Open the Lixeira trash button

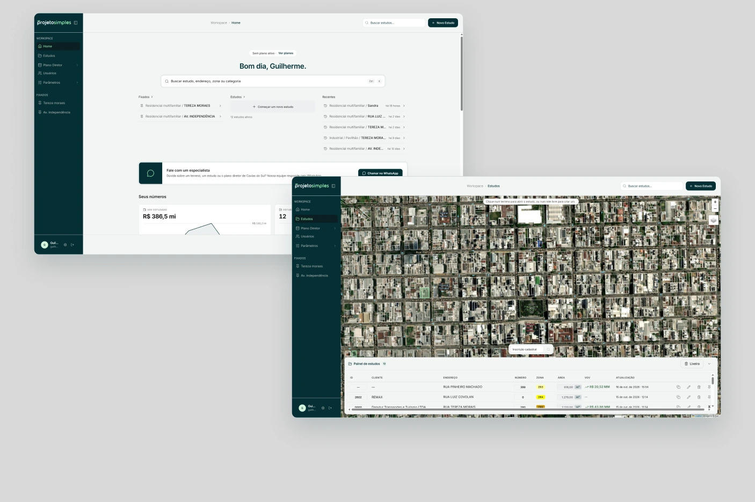[x=692, y=364]
